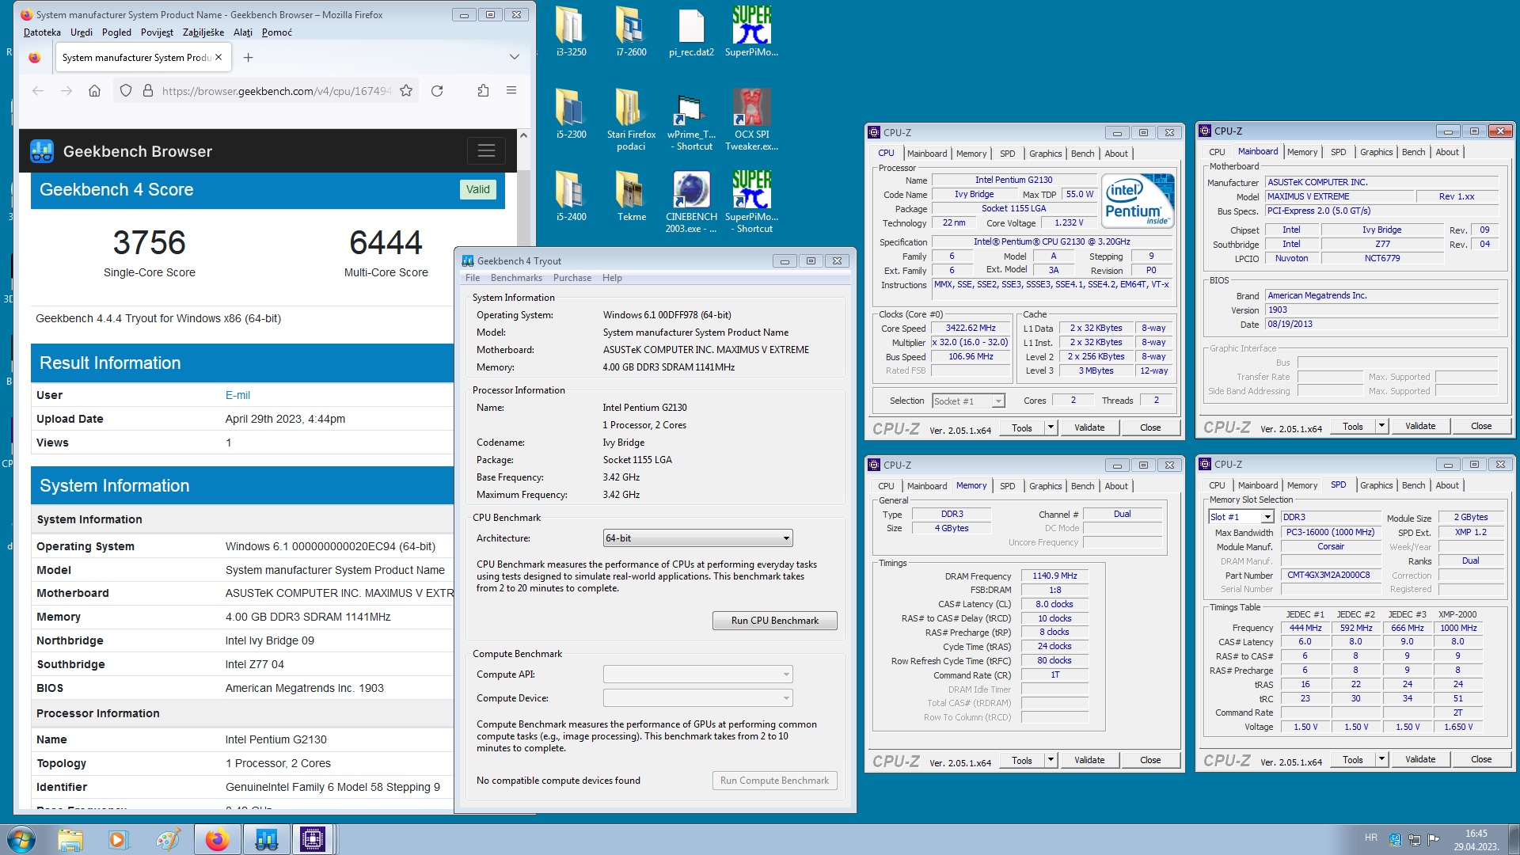Screen dimensions: 1520x855
Task: Click Validate in CPU-Z CPU window
Action: pyautogui.click(x=1089, y=427)
